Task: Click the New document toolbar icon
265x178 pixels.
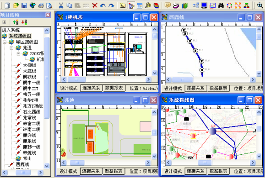Action: coord(7,5)
